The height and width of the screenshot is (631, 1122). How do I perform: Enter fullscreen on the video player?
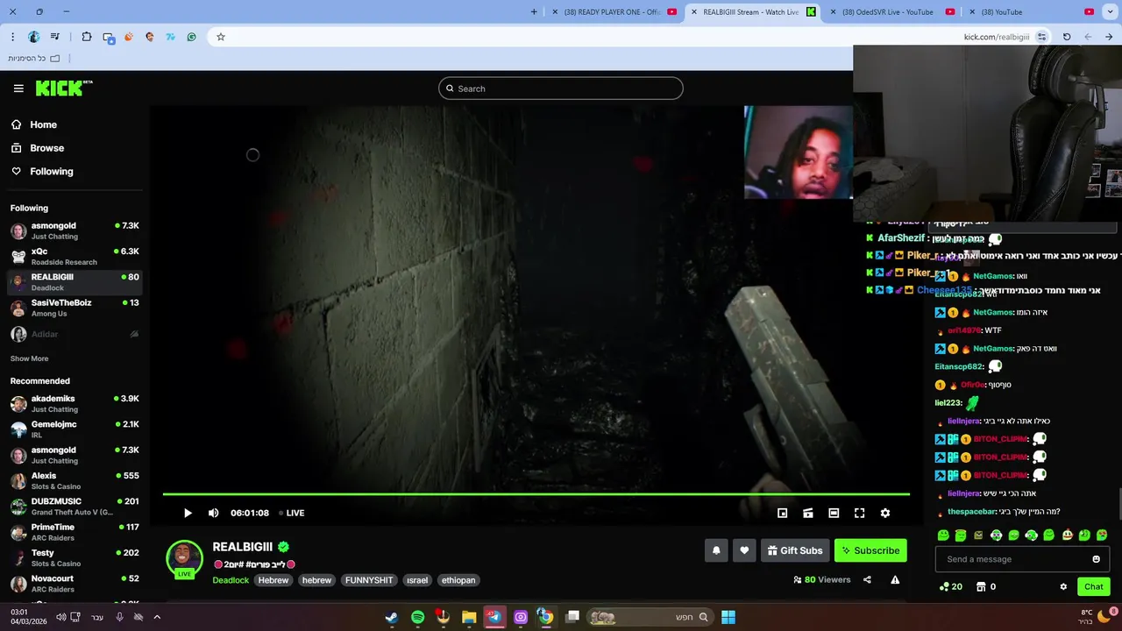859,513
